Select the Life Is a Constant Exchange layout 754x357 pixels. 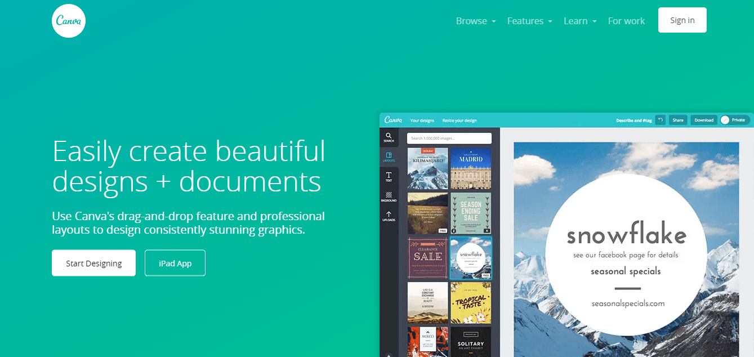428,302
